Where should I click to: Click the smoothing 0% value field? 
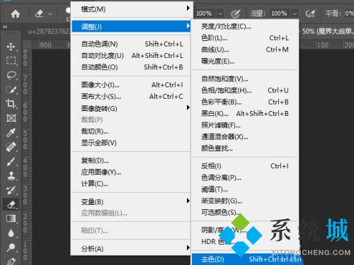[349, 13]
